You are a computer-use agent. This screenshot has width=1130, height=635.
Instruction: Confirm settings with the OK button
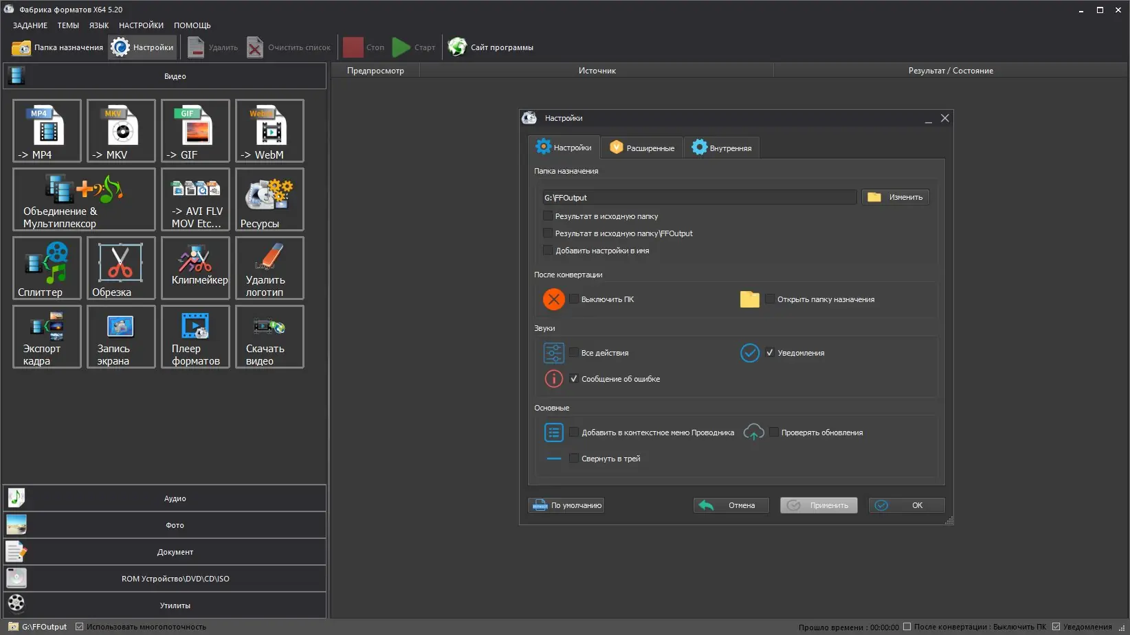tap(907, 505)
